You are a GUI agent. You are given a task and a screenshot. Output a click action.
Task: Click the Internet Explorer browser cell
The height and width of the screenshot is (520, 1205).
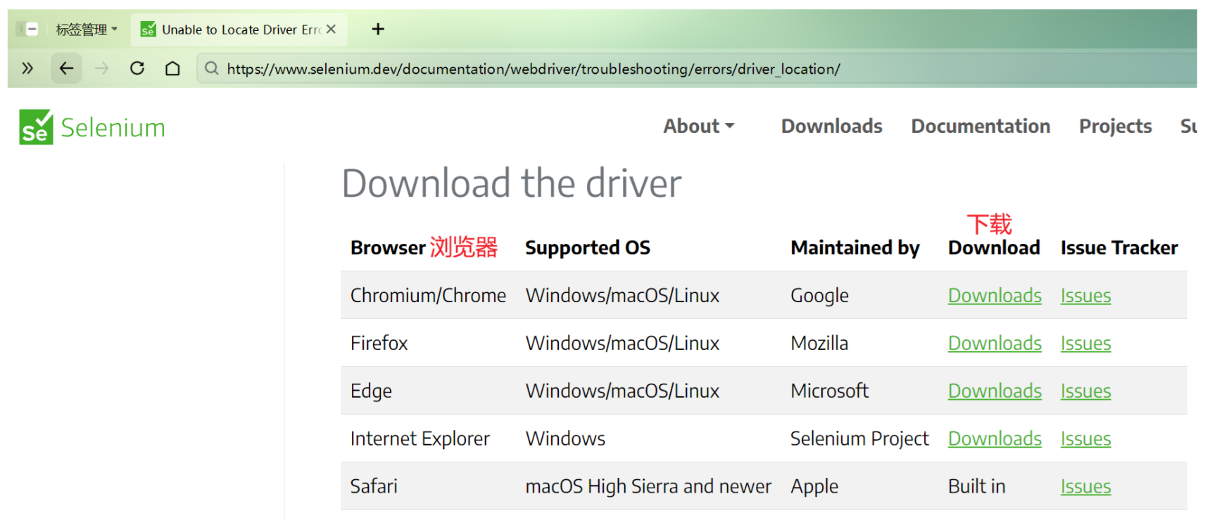(419, 439)
